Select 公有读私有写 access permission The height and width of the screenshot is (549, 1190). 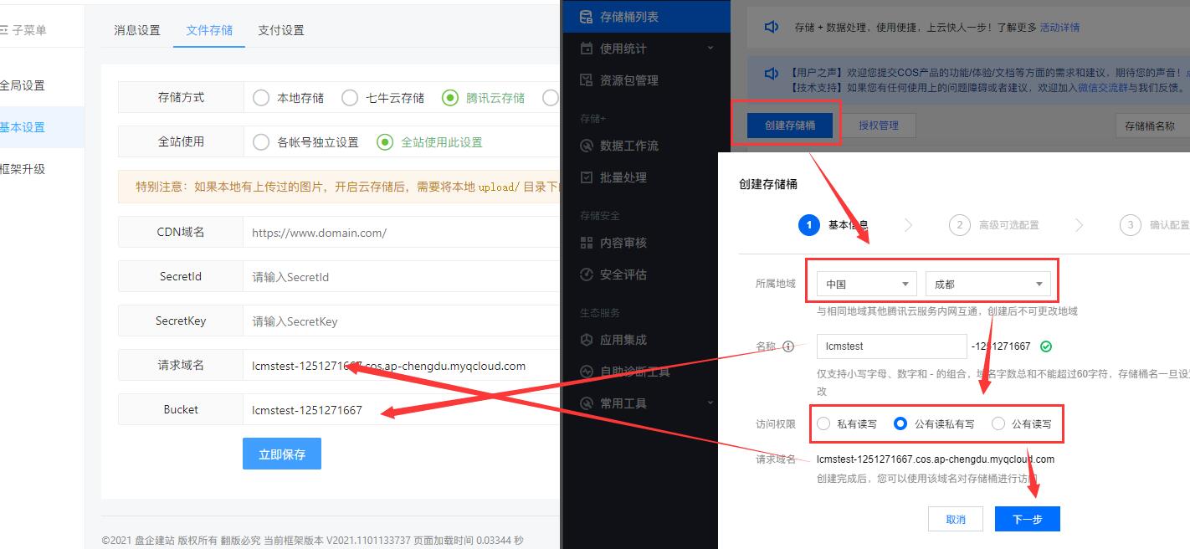934,424
